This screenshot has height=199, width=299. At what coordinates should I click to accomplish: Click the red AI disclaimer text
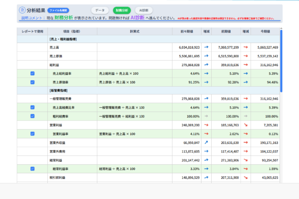coord(226,19)
